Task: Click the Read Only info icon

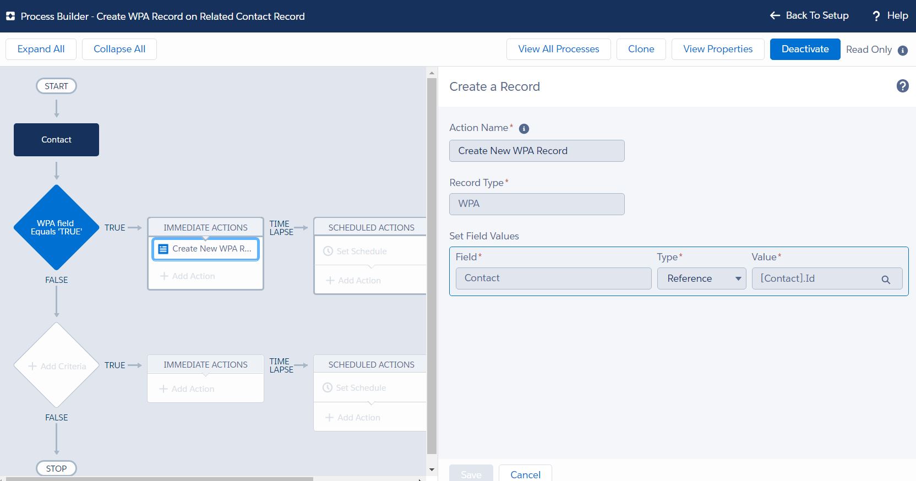Action: click(x=903, y=50)
